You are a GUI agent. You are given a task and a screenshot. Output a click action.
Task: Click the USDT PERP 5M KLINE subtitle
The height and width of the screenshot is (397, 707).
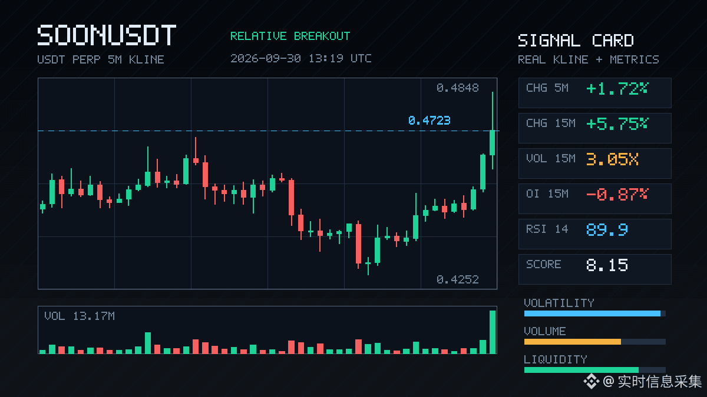pyautogui.click(x=101, y=59)
